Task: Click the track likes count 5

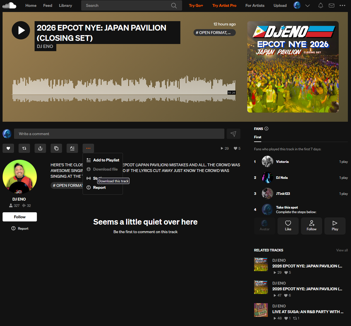Action: coord(237,148)
